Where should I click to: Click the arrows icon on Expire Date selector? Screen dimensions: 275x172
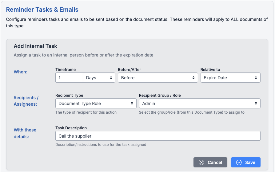click(256, 78)
